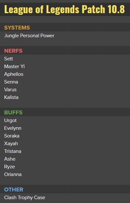The image size is (130, 203).
Task: Open the Evelynn buff entry
Action: (x=13, y=128)
